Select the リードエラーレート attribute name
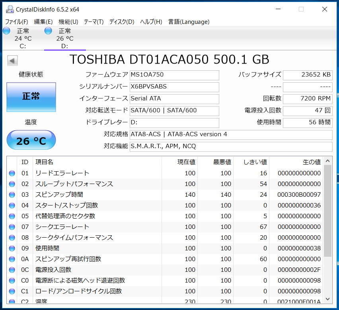The height and width of the screenshot is (310, 339). click(62, 173)
